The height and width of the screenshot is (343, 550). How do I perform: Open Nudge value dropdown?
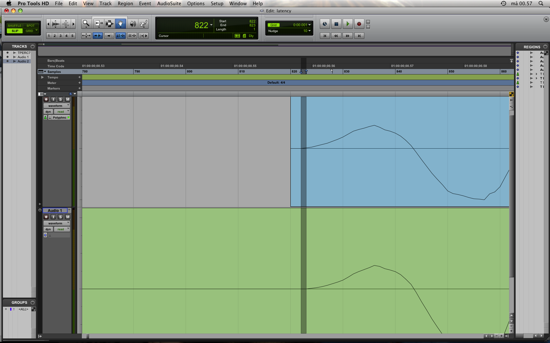point(309,31)
